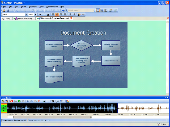Image resolution: width=170 pixels, height=127 pixels.
Task: Open the Tools menu
Action: [x=41, y=7]
